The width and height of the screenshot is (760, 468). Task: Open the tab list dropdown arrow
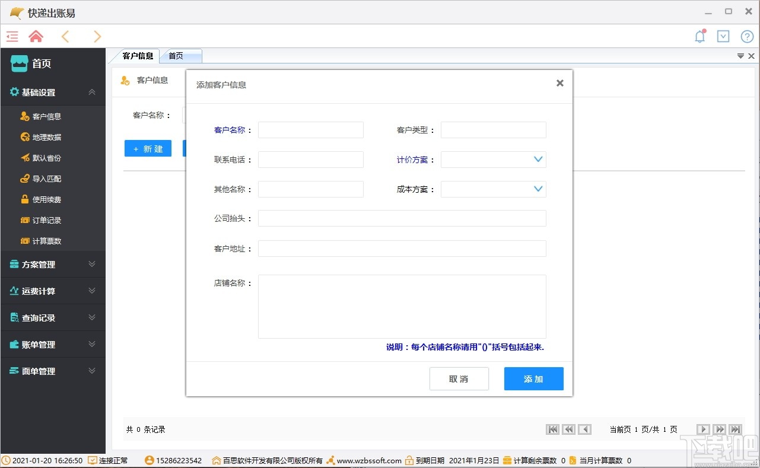click(741, 56)
